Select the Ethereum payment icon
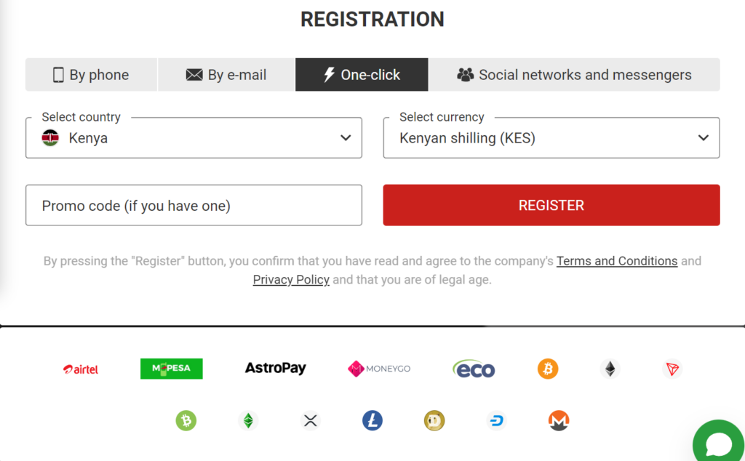This screenshot has height=461, width=745. click(x=610, y=369)
